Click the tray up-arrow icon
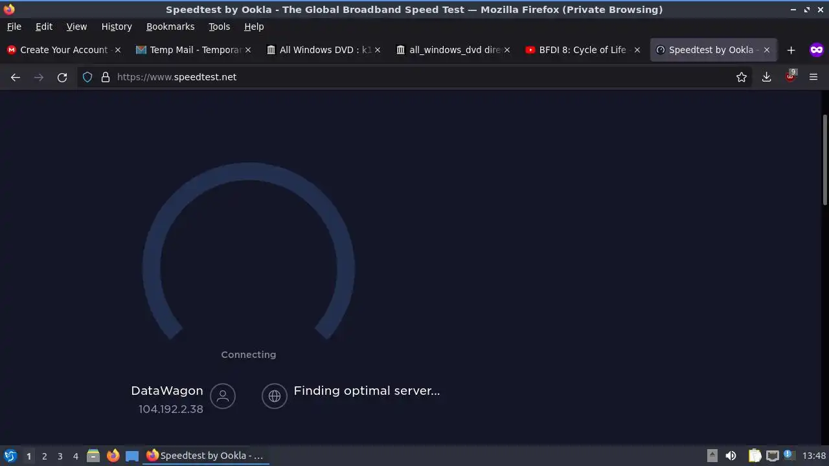 coord(712,456)
